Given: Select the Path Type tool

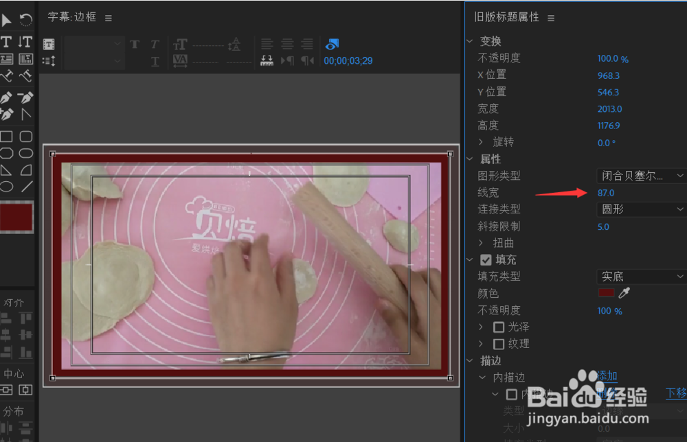Looking at the screenshot, I should (x=7, y=76).
